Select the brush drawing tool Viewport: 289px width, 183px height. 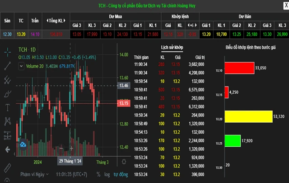point(7,94)
